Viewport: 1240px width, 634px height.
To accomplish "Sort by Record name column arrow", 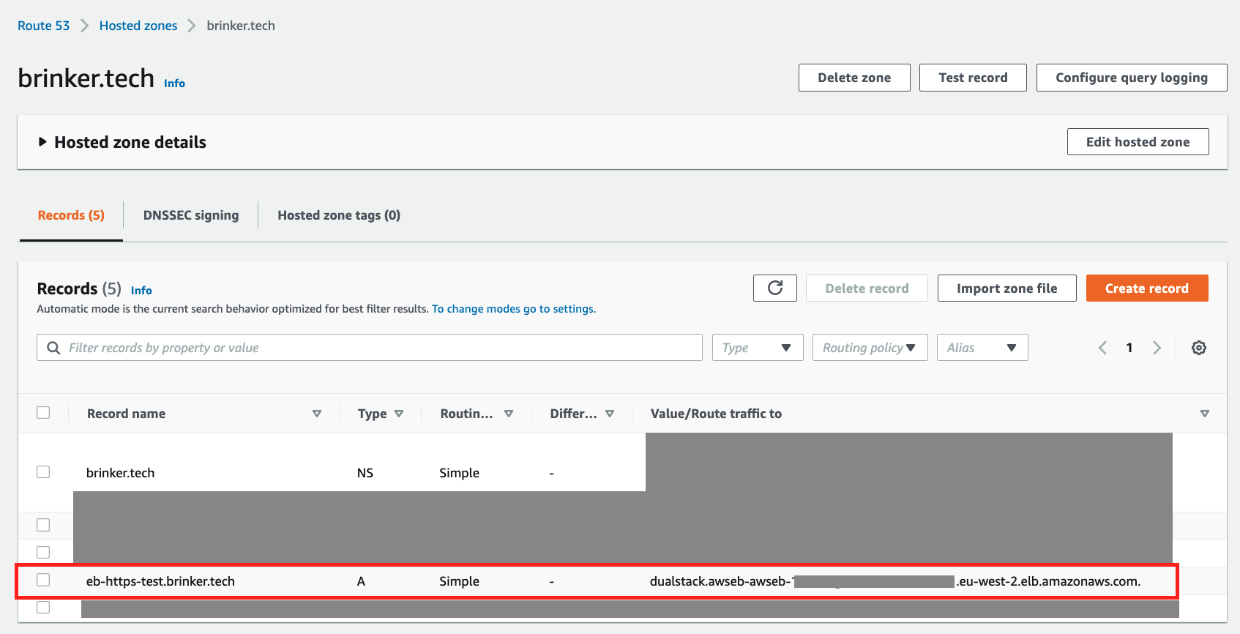I will 317,414.
